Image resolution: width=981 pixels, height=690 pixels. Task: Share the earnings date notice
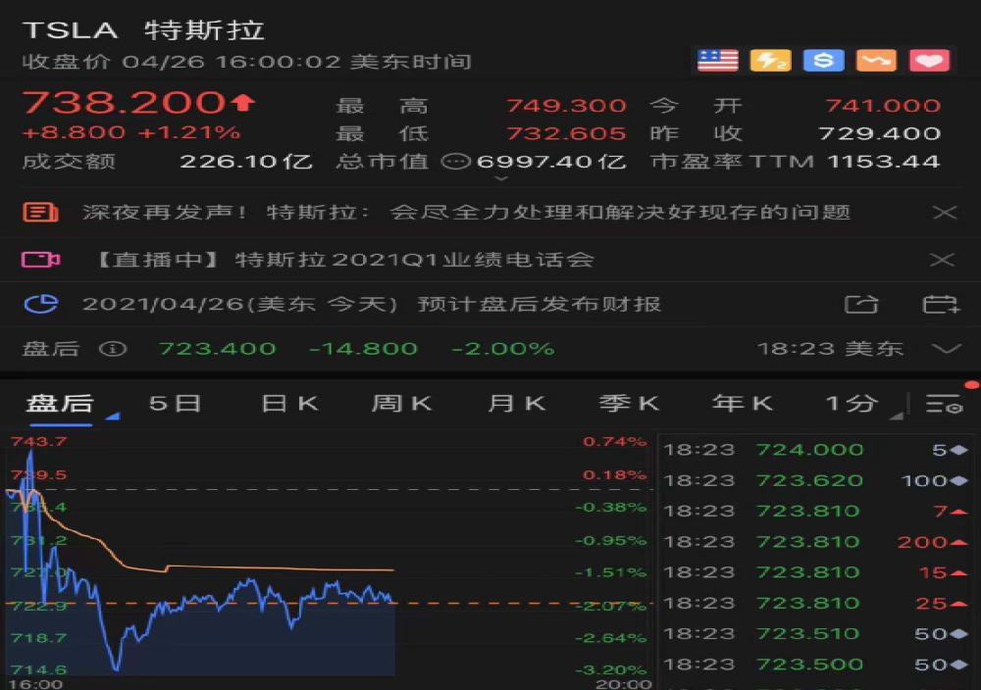[861, 305]
